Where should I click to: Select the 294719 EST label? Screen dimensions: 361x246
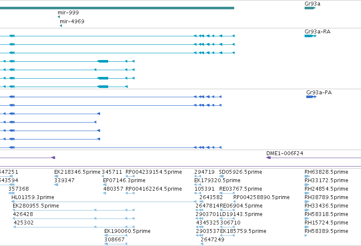(x=204, y=172)
